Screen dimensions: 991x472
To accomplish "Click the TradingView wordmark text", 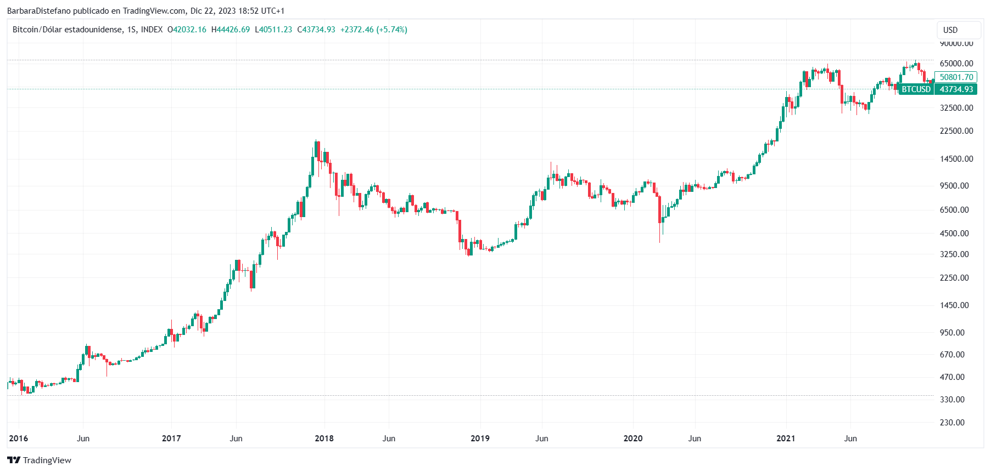I will click(47, 460).
